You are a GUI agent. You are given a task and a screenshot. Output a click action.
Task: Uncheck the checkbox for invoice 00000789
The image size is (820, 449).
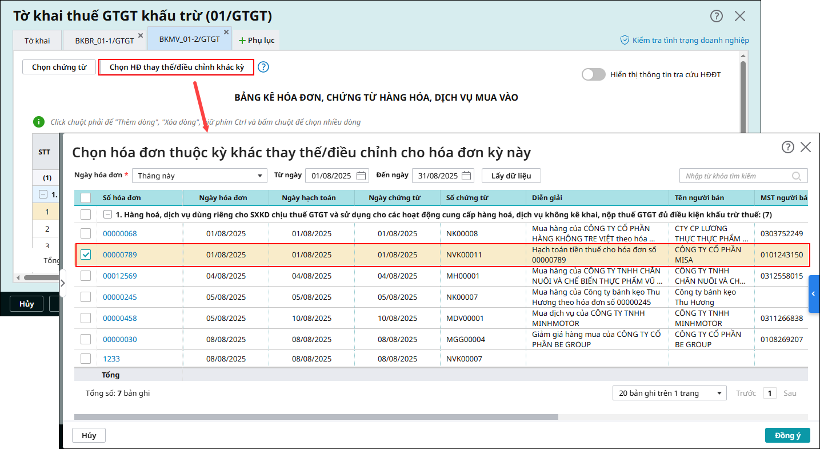click(86, 255)
